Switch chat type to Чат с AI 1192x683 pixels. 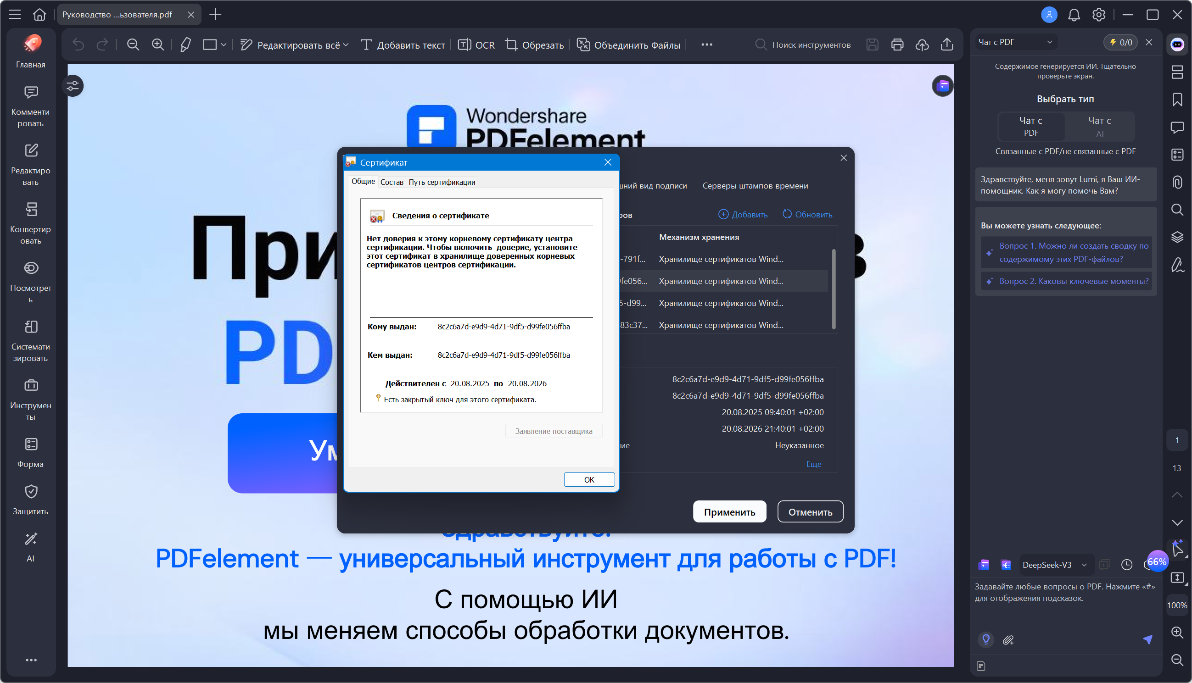(1099, 126)
